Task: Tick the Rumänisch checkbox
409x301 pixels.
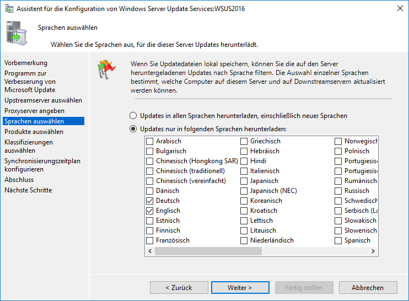Action: pyautogui.click(x=338, y=181)
